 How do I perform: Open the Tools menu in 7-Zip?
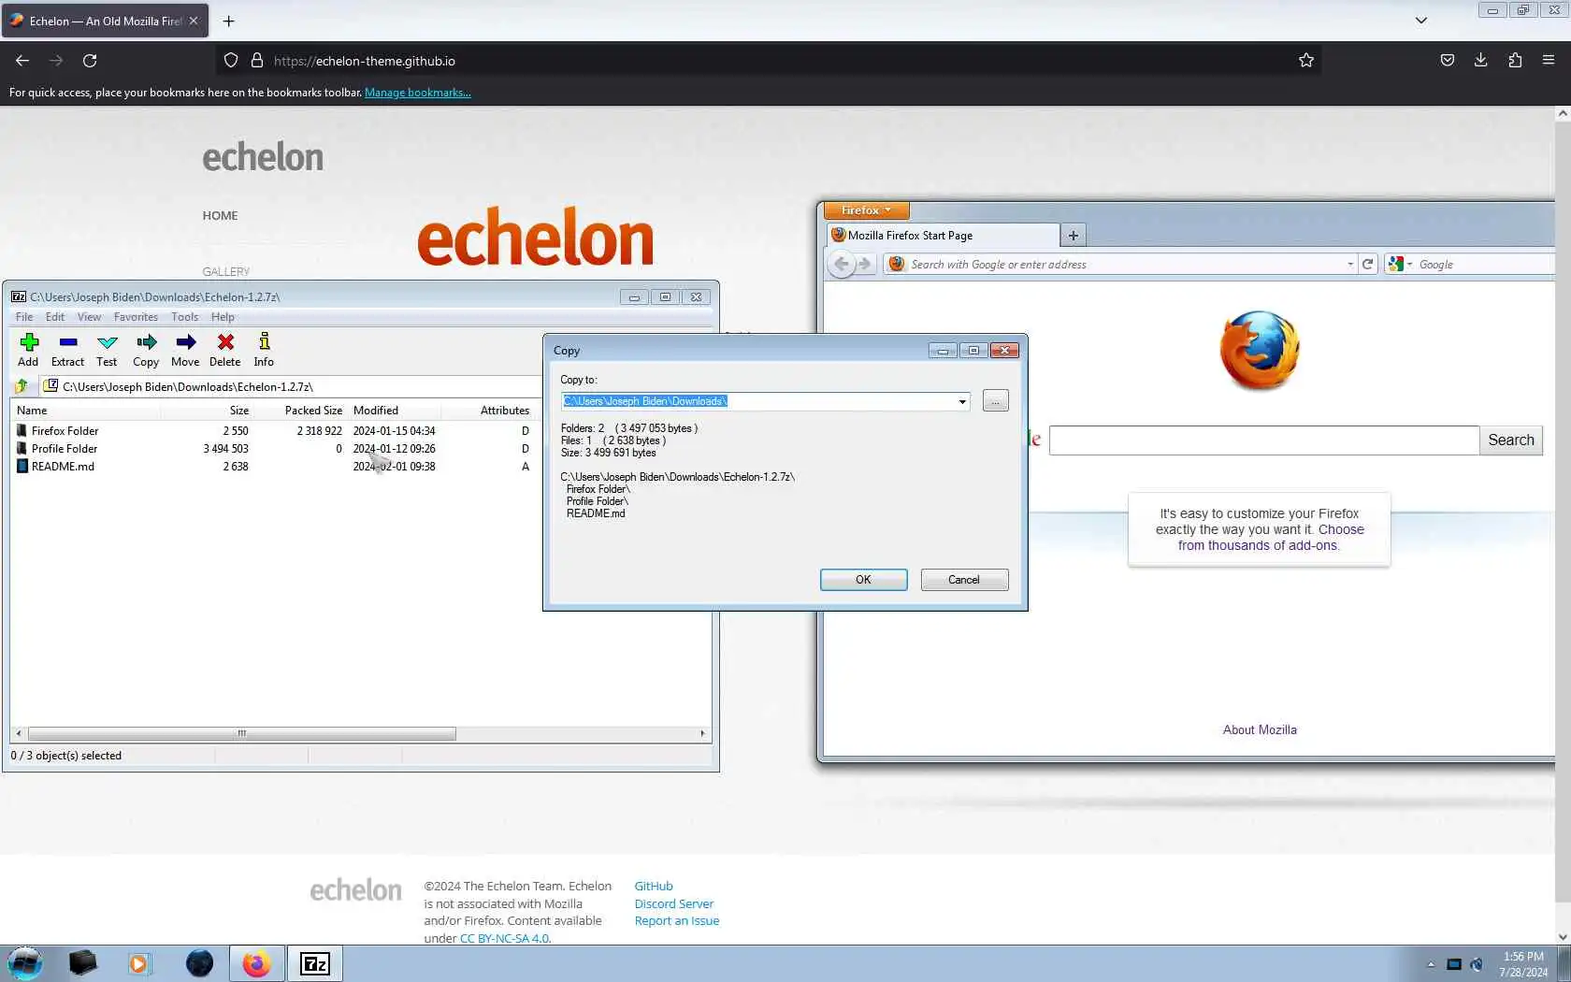coord(184,317)
